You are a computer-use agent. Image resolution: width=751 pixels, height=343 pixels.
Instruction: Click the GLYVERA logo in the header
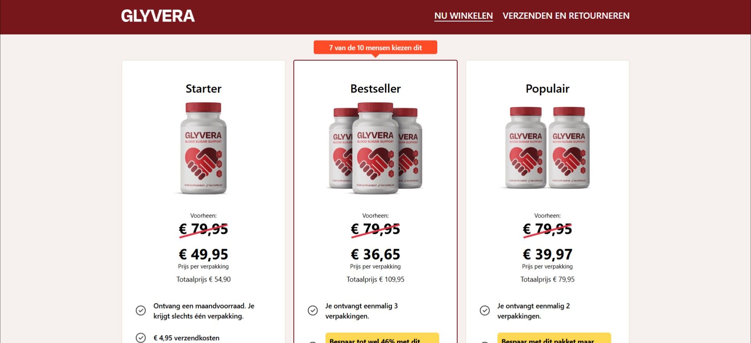(158, 16)
